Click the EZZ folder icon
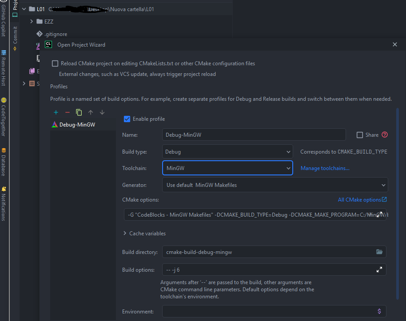Screen dimensions: 406x321 click(40, 21)
